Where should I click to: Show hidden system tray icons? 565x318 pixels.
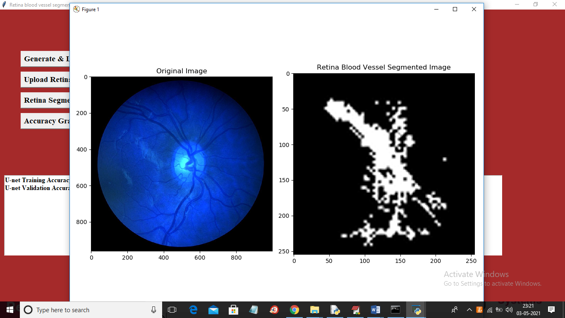[469, 310]
